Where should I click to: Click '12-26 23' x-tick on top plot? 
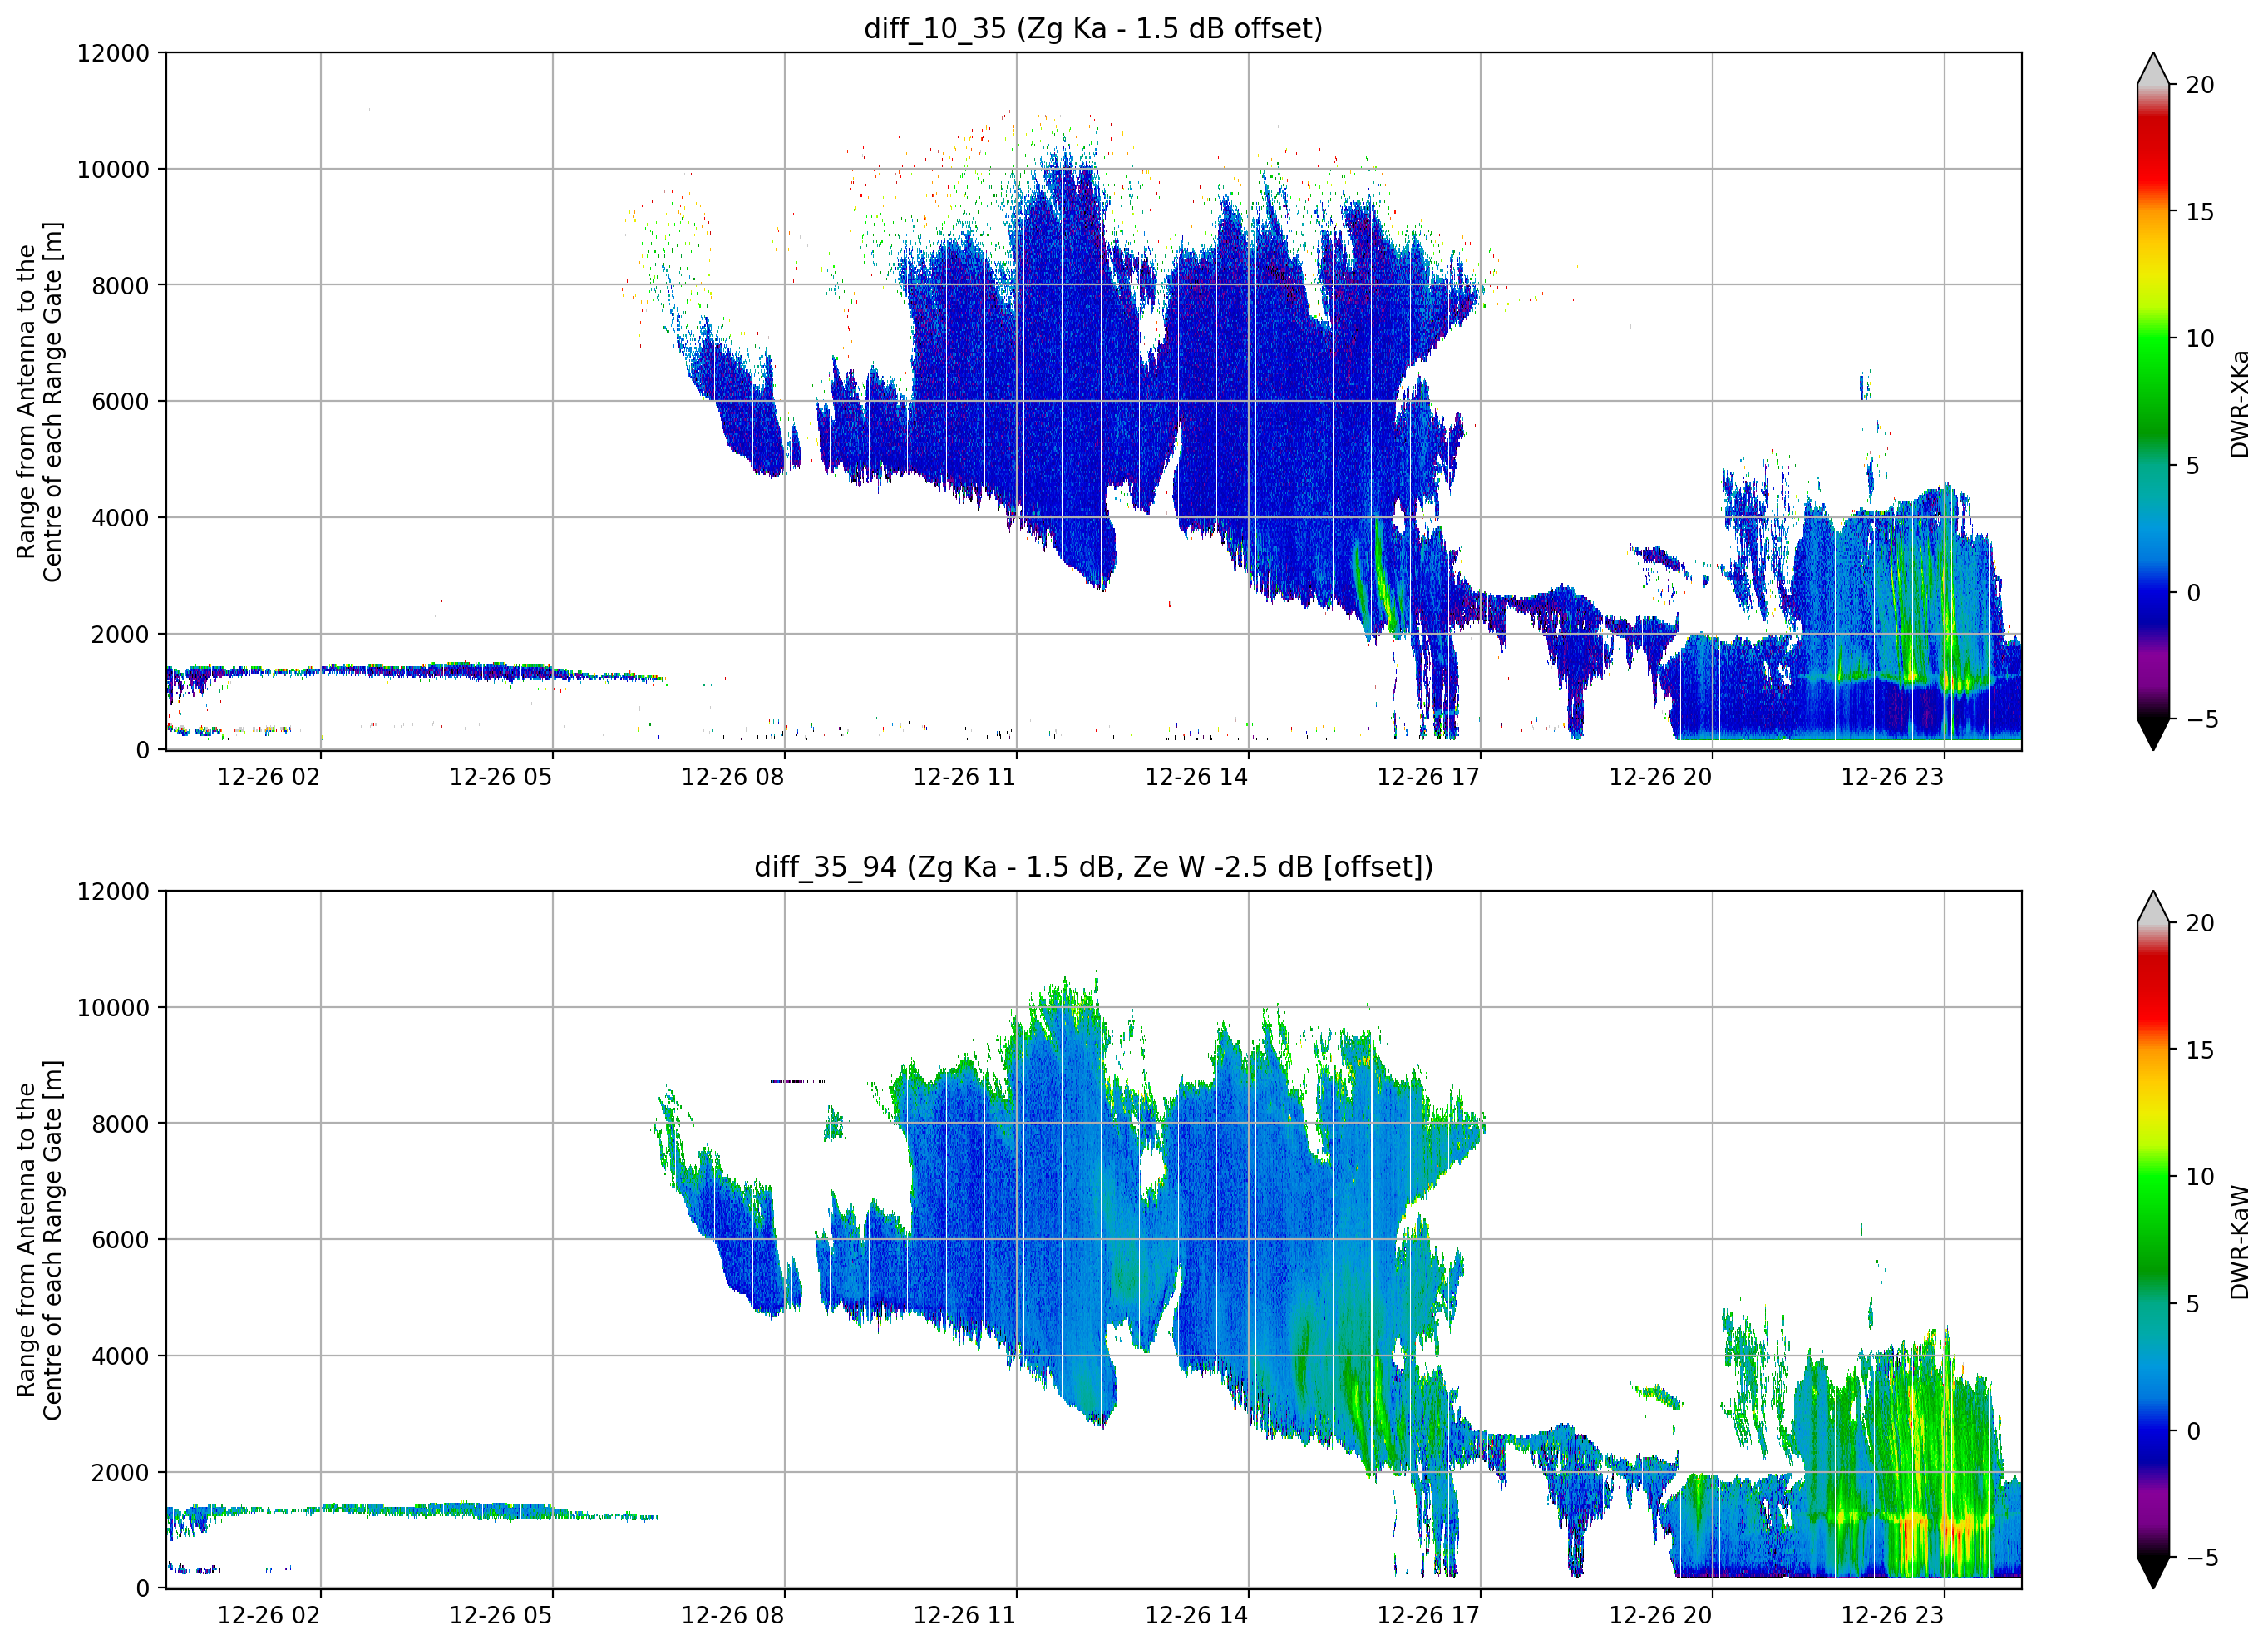pyautogui.click(x=1893, y=778)
